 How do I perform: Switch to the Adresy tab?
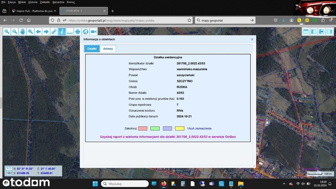pyautogui.click(x=108, y=49)
